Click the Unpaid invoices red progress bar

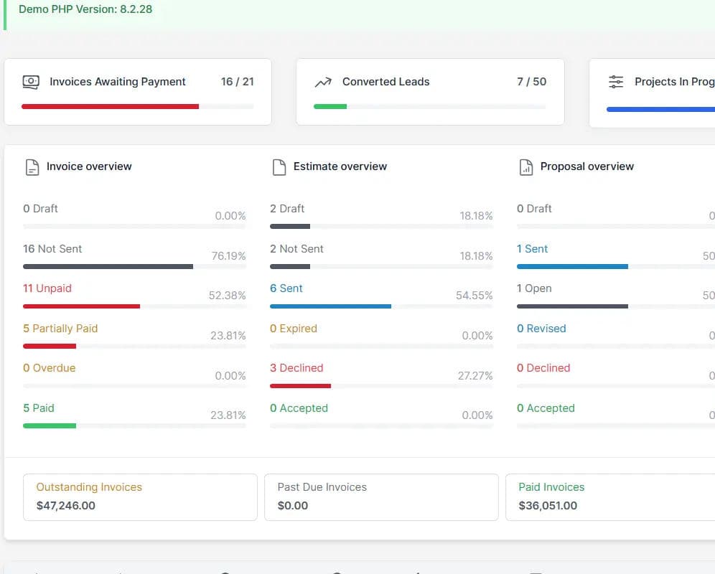tap(81, 306)
